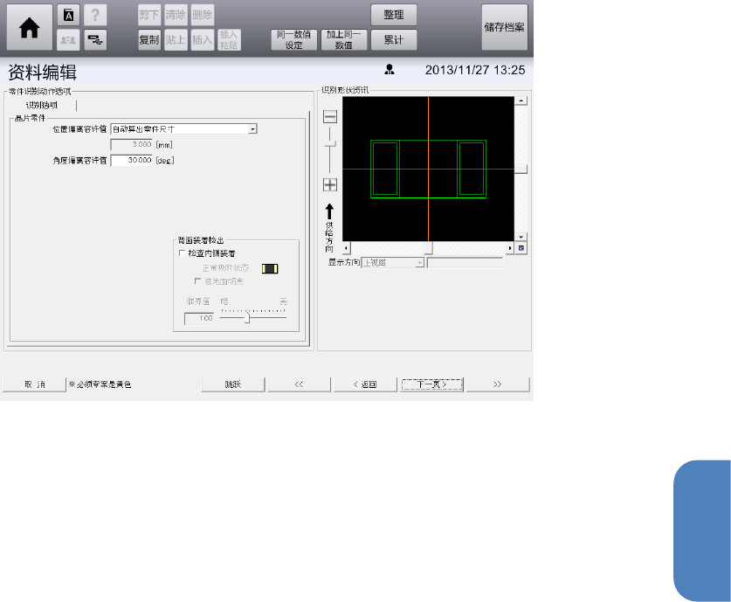Click the 剪下 (cut) button
This screenshot has height=602, width=731.
(149, 15)
